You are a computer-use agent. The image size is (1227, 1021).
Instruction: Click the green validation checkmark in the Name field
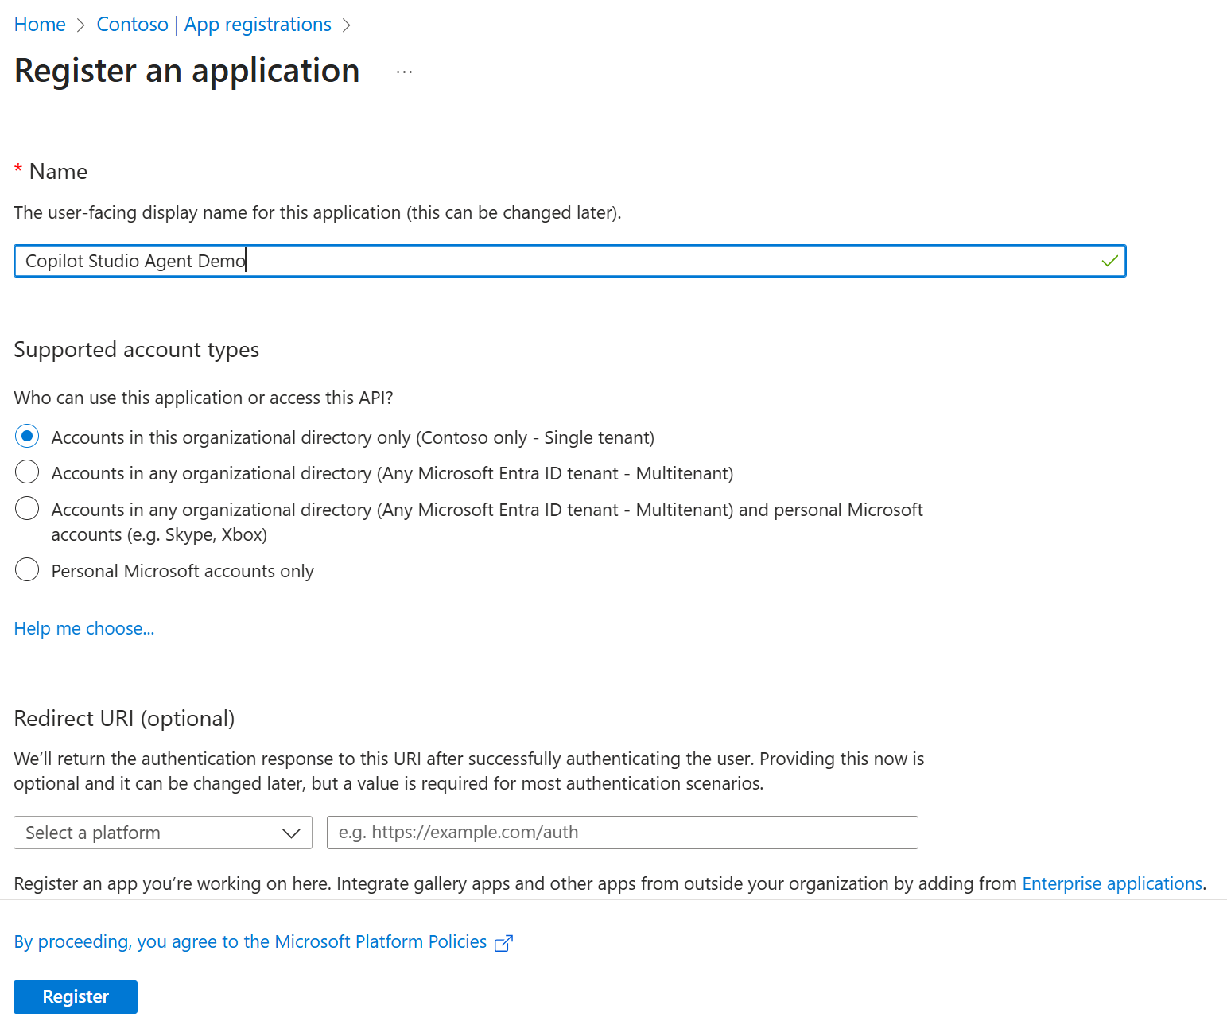click(x=1109, y=261)
